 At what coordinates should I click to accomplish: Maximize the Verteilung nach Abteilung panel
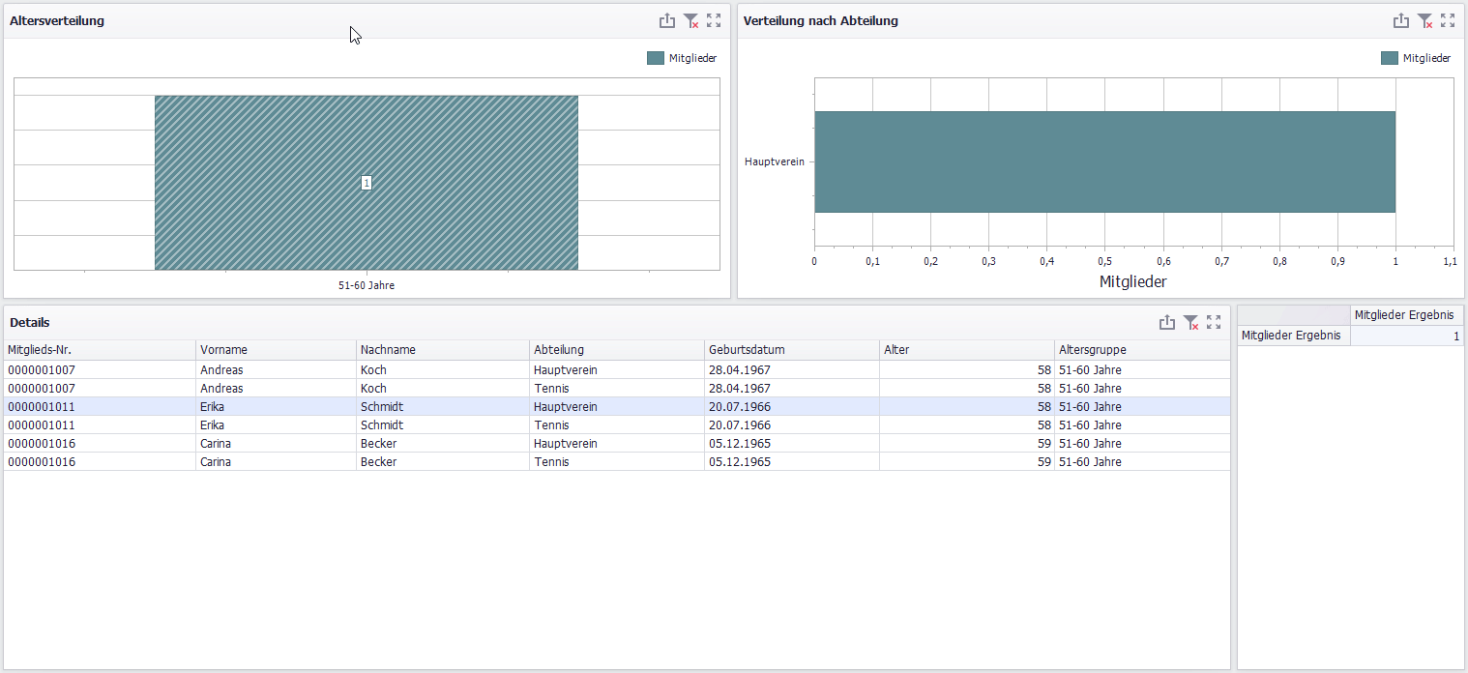click(x=1448, y=20)
